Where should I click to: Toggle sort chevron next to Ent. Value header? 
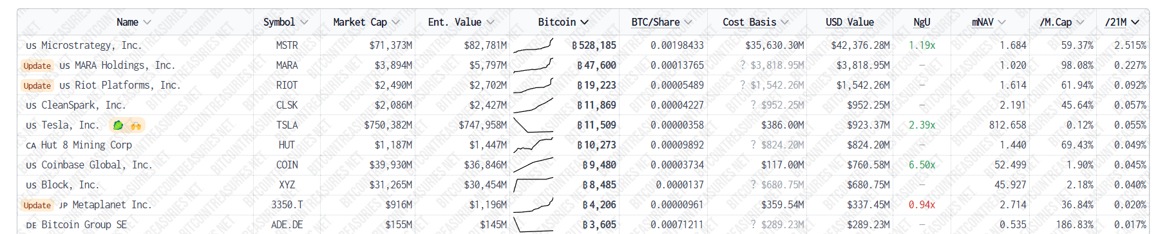(x=491, y=22)
